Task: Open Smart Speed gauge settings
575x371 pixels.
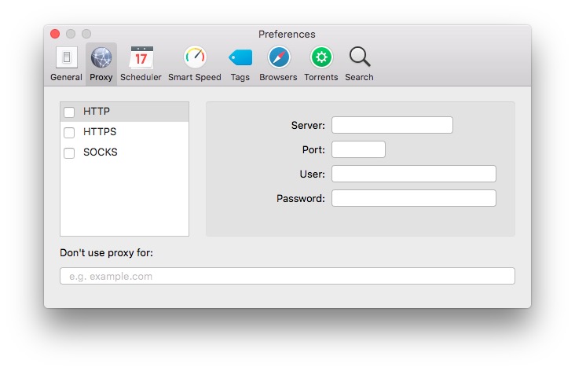Action: pyautogui.click(x=195, y=58)
